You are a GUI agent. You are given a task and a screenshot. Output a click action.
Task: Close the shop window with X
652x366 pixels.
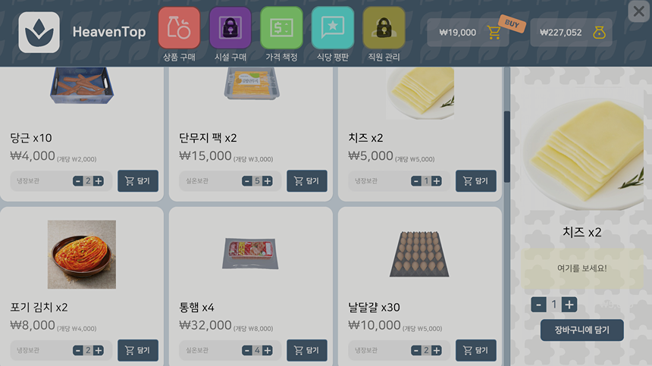[x=638, y=11]
